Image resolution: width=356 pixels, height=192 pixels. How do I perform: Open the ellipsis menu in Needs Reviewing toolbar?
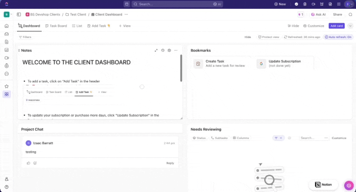326,138
